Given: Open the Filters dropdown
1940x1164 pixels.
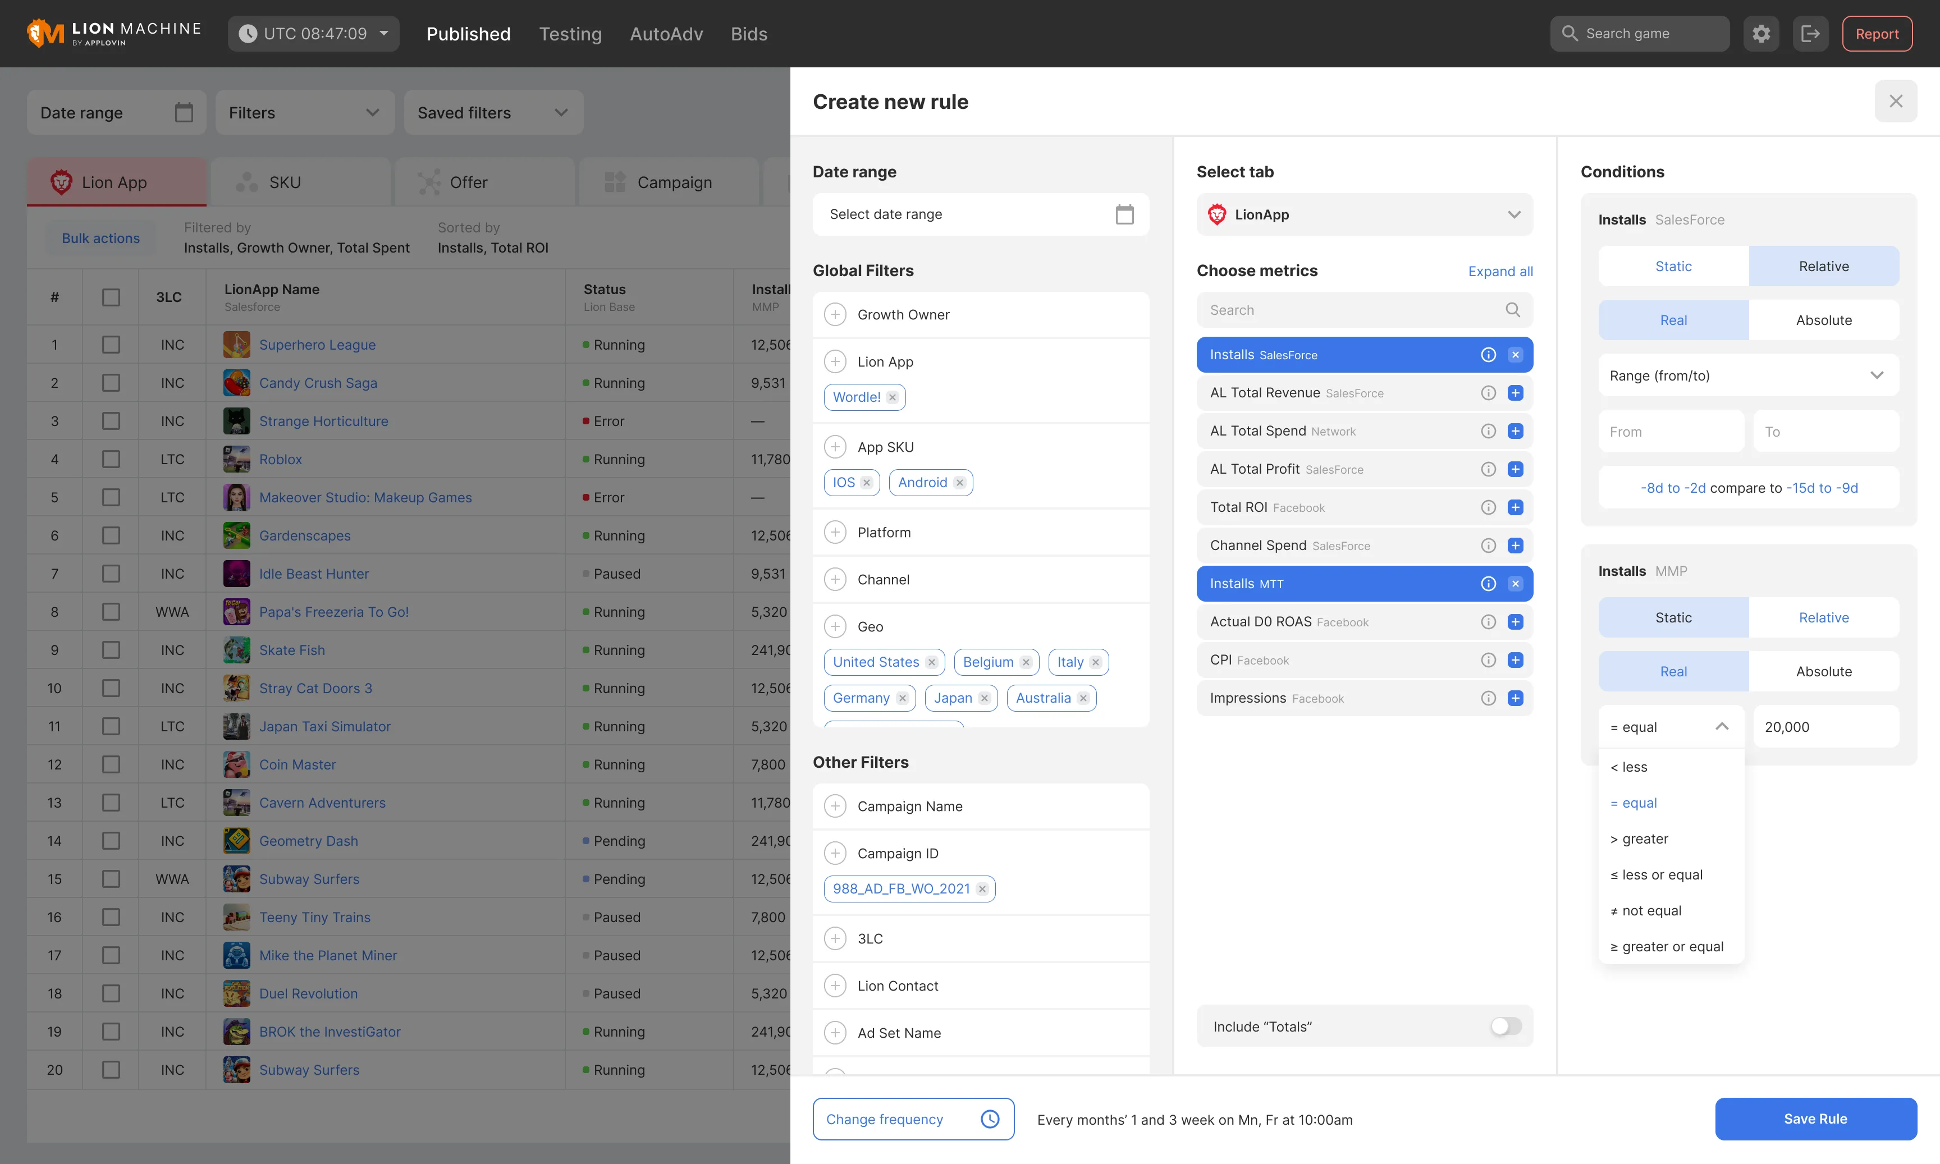Looking at the screenshot, I should click(x=304, y=112).
